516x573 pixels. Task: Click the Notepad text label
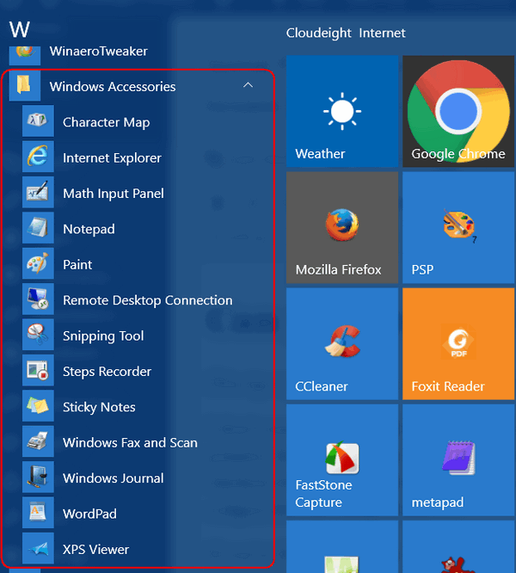(x=89, y=229)
